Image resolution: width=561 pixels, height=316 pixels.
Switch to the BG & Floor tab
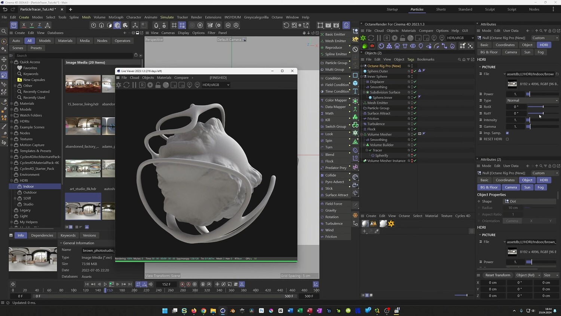489,52
